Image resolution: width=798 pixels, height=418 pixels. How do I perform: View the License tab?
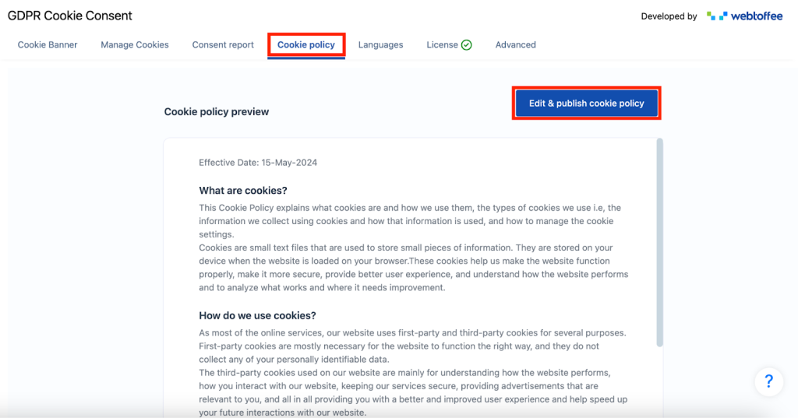442,45
